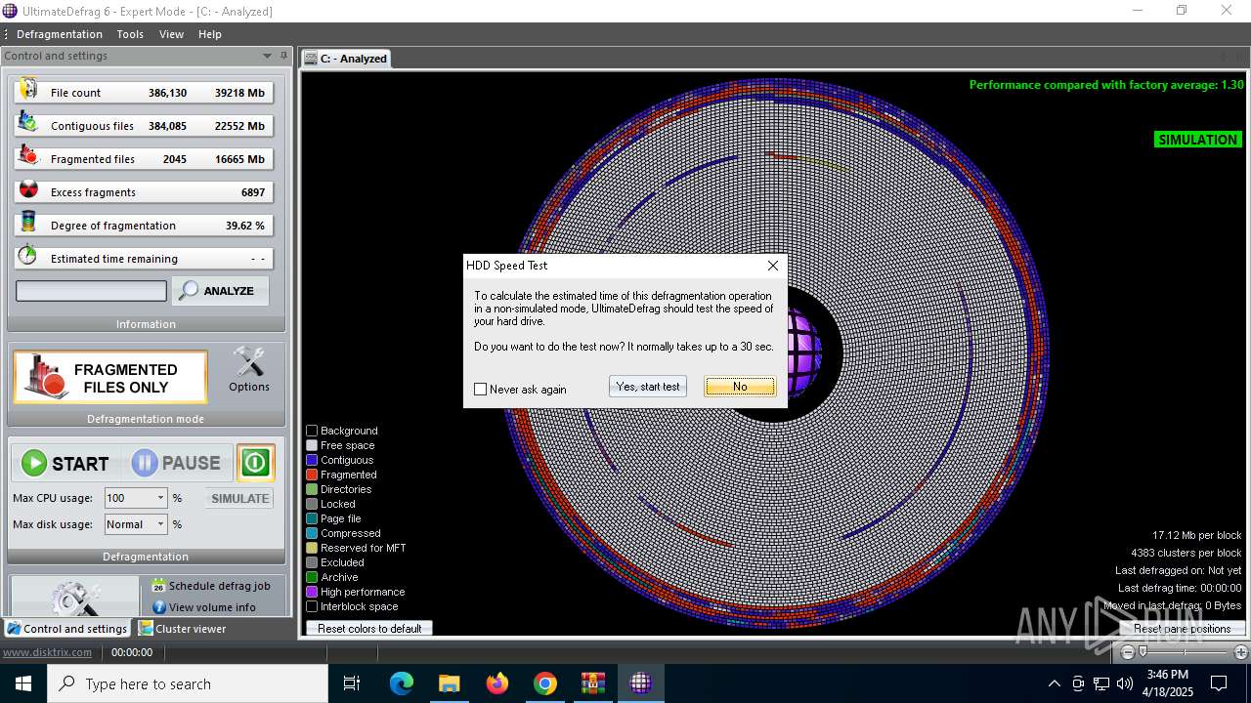This screenshot has width=1251, height=703.
Task: Click the ANALYZE button
Action: tap(220, 291)
